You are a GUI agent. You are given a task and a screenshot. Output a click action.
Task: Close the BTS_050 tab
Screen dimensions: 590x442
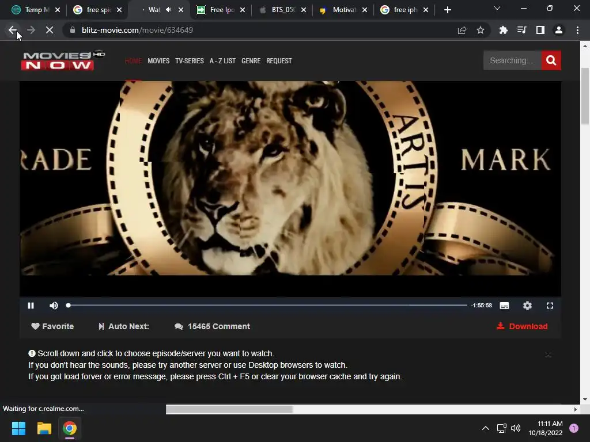[x=304, y=10]
